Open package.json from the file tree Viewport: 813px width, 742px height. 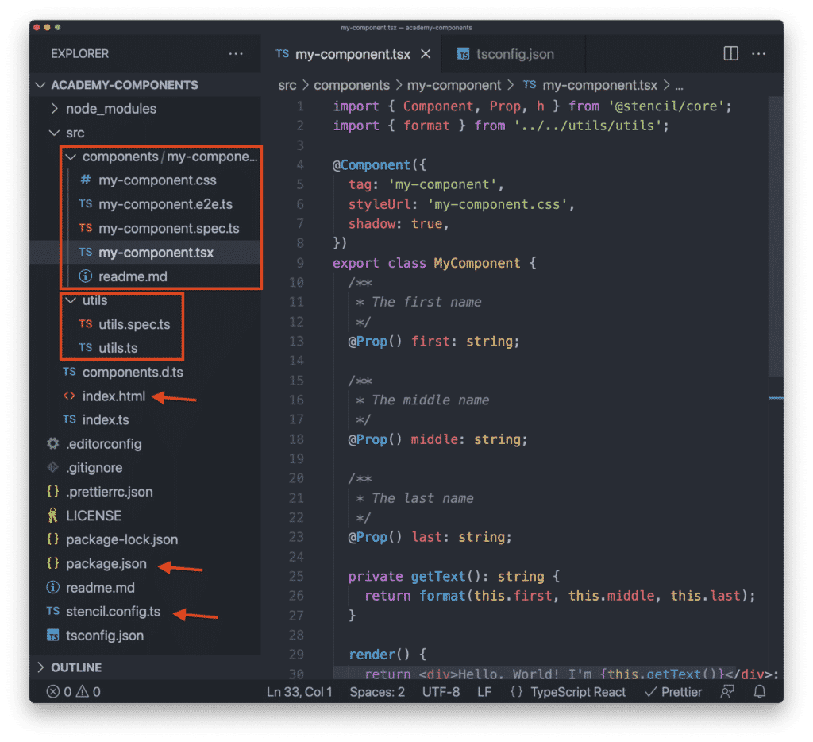pyautogui.click(x=106, y=564)
